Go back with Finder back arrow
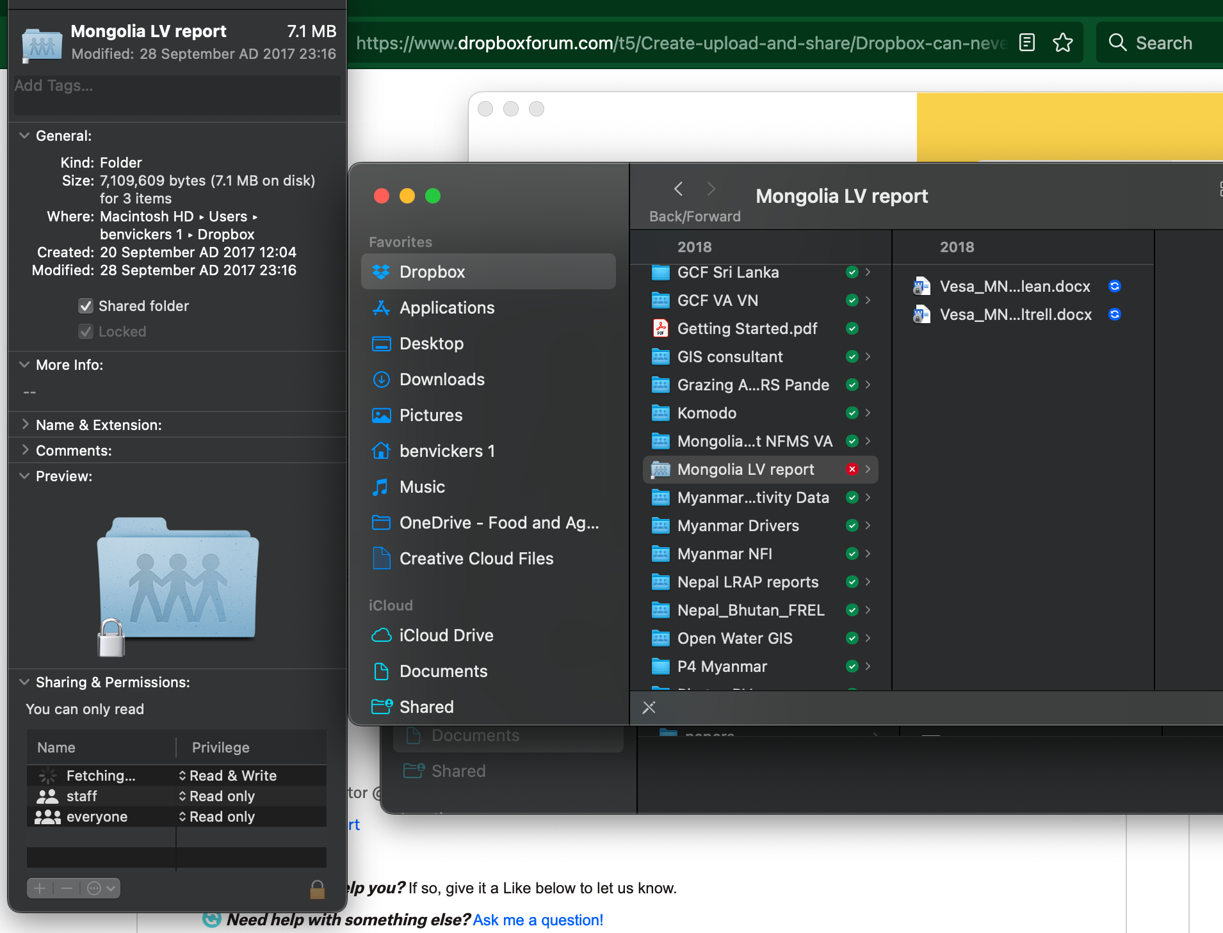This screenshot has height=933, width=1223. point(679,189)
